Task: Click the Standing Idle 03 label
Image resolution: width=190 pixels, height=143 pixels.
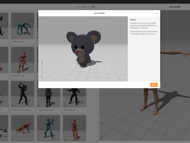Action: (x=69, y=110)
